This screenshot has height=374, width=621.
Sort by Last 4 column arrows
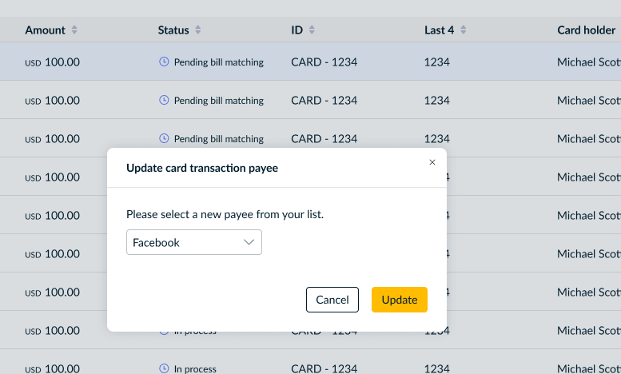point(463,30)
